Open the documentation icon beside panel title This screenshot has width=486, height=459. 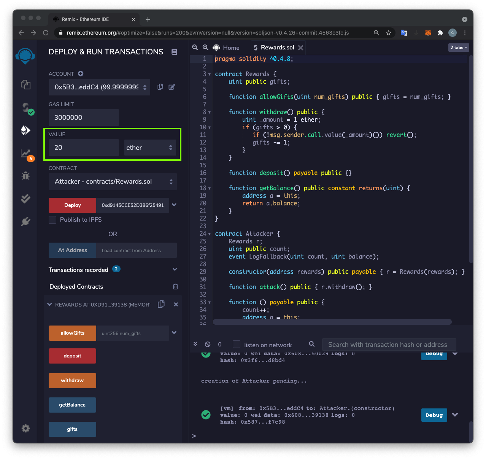point(174,52)
